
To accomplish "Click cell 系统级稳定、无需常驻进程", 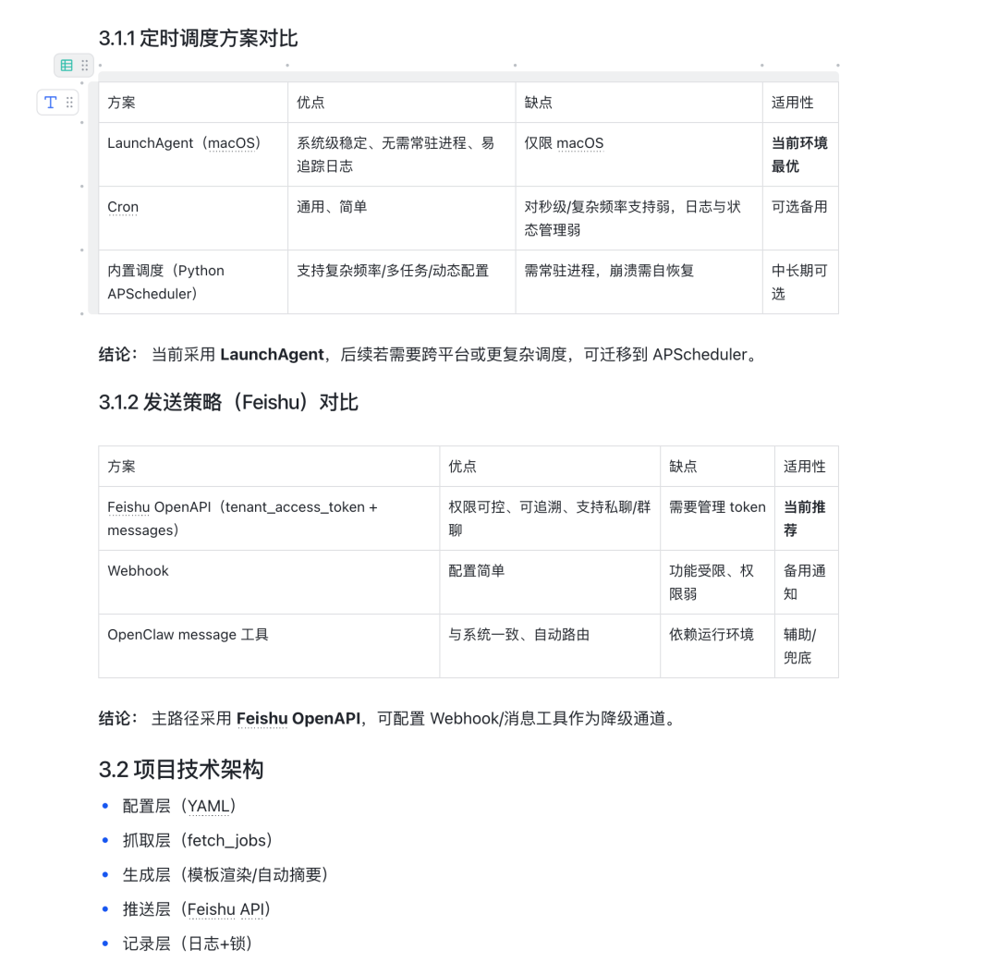I will pos(401,154).
